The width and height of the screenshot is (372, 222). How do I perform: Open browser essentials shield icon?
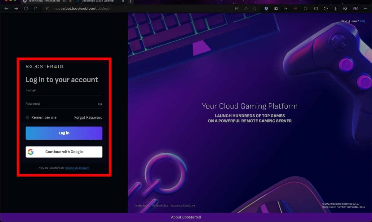345,9
